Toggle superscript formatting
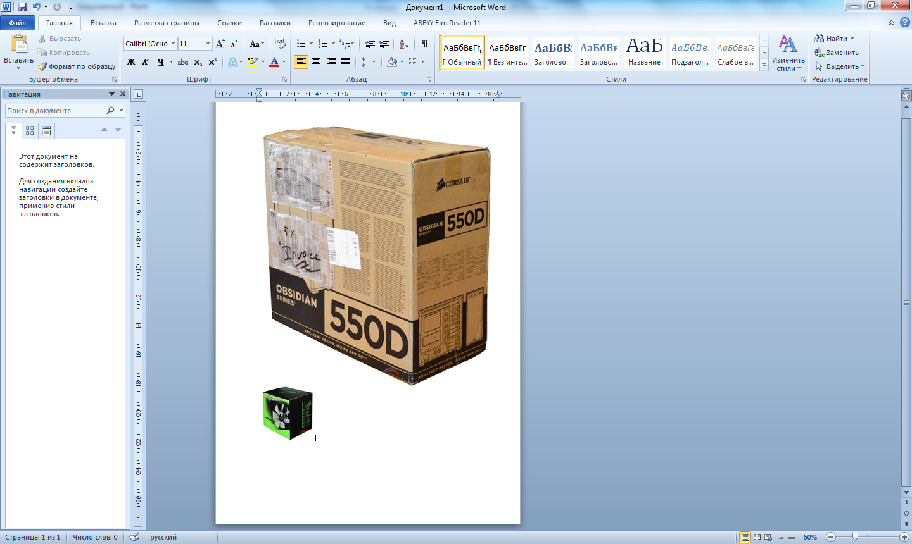This screenshot has width=912, height=544. coord(213,62)
